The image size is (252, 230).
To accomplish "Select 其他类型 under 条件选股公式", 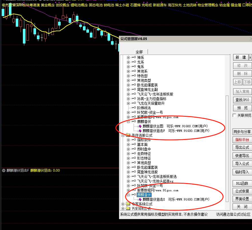I will (144, 163).
